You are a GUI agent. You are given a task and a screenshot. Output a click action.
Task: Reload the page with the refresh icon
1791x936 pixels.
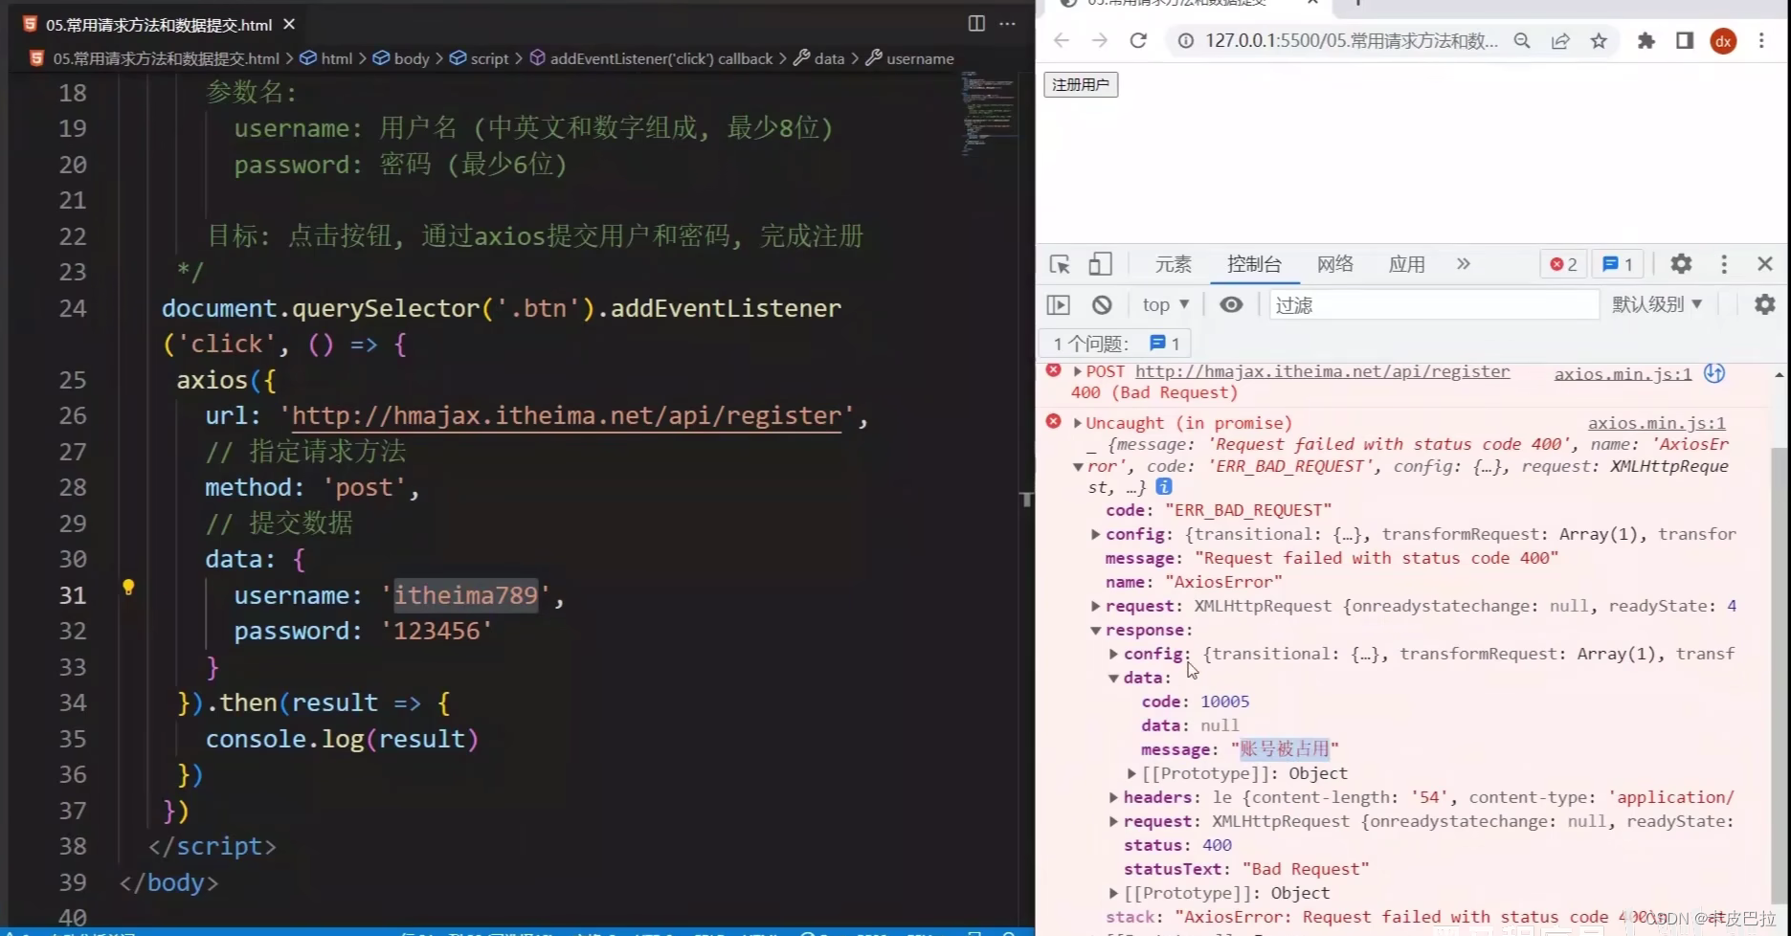pos(1138,40)
